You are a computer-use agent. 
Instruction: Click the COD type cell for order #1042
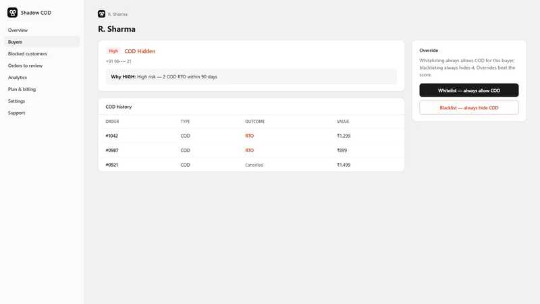[x=185, y=136]
